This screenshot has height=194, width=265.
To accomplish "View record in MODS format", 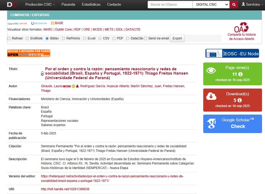I will pos(97,29).
